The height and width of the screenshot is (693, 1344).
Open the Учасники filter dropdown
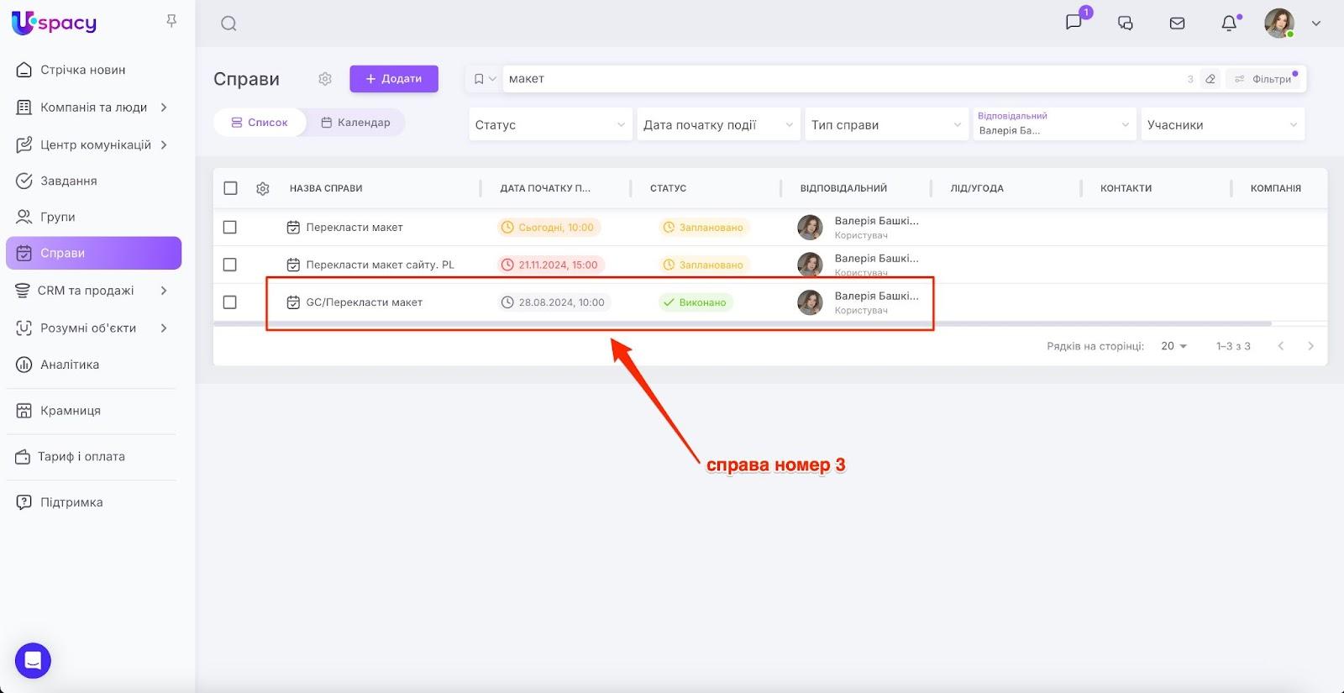point(1222,124)
